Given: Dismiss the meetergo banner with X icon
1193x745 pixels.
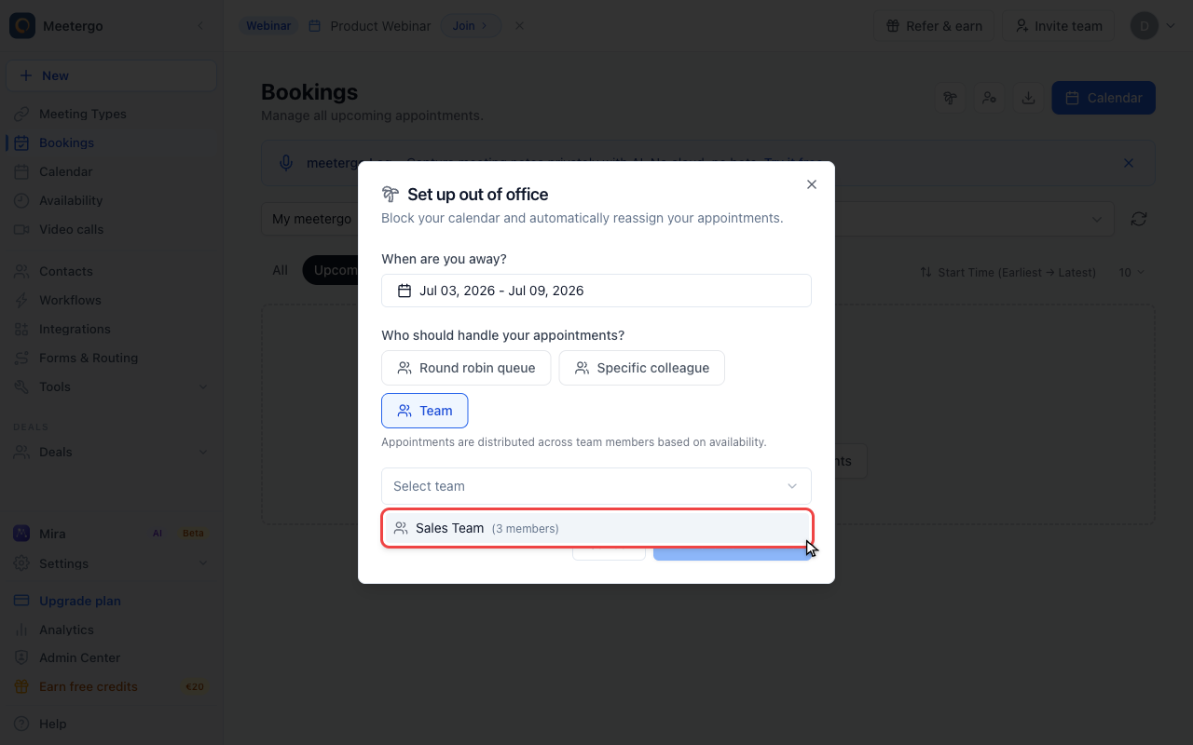Looking at the screenshot, I should click(x=1129, y=163).
